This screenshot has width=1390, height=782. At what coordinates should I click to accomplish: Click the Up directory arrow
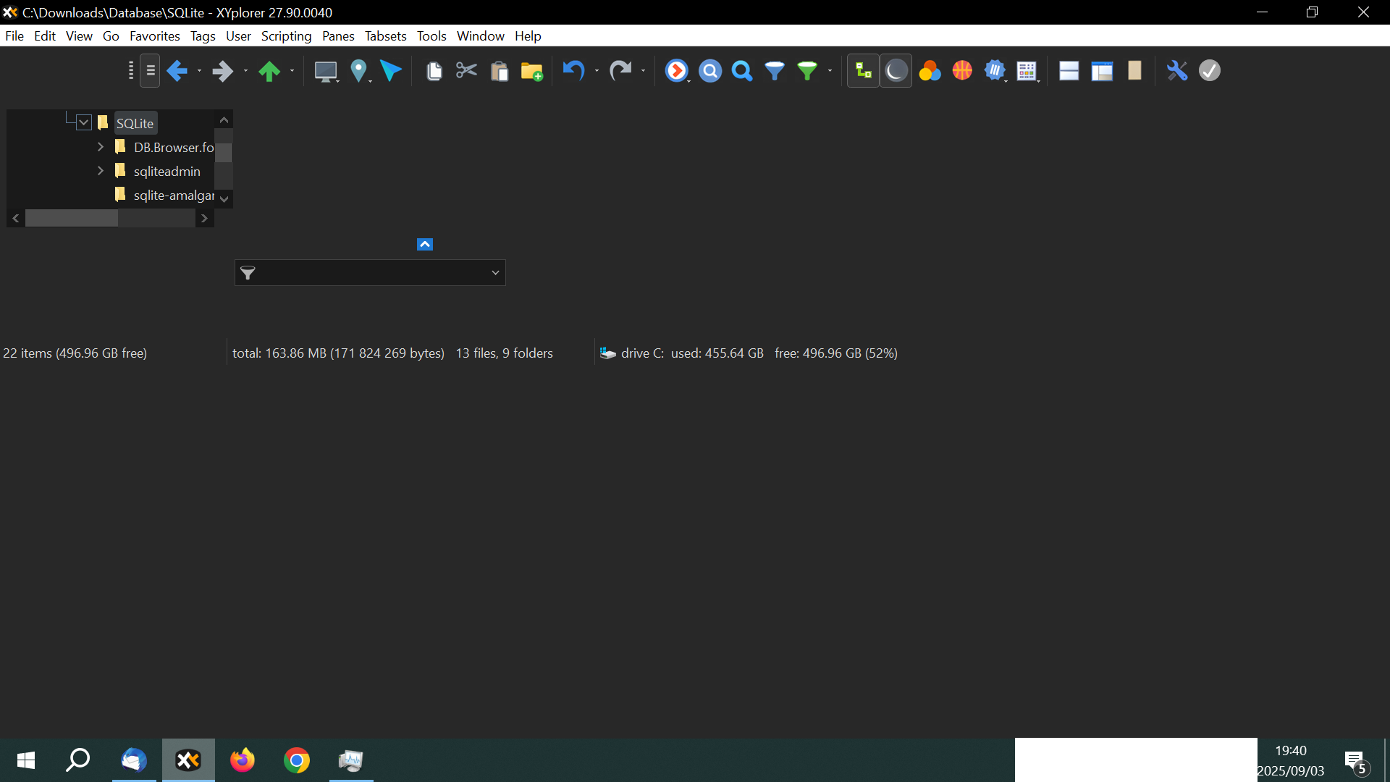click(270, 70)
